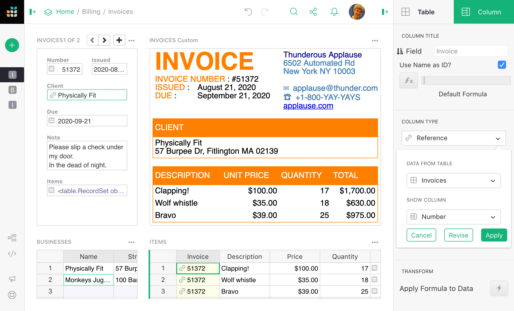Uncheck the 'Use Name as ID?' checkbox
The width and height of the screenshot is (514, 311).
pyautogui.click(x=502, y=65)
